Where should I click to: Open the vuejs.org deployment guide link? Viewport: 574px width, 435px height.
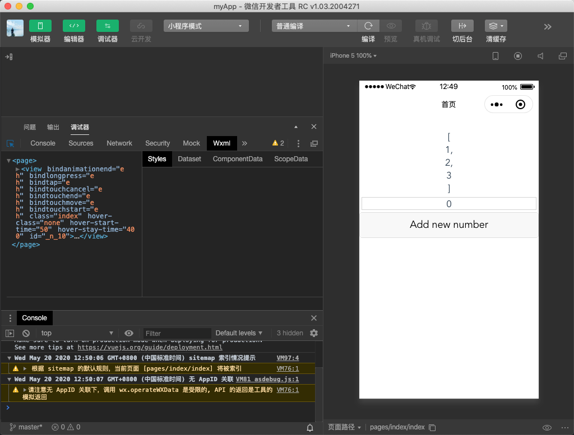pos(150,347)
